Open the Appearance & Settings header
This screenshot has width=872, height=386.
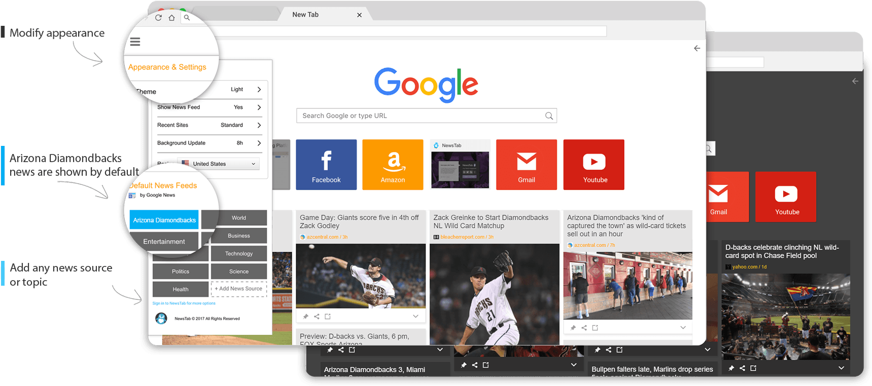click(167, 67)
